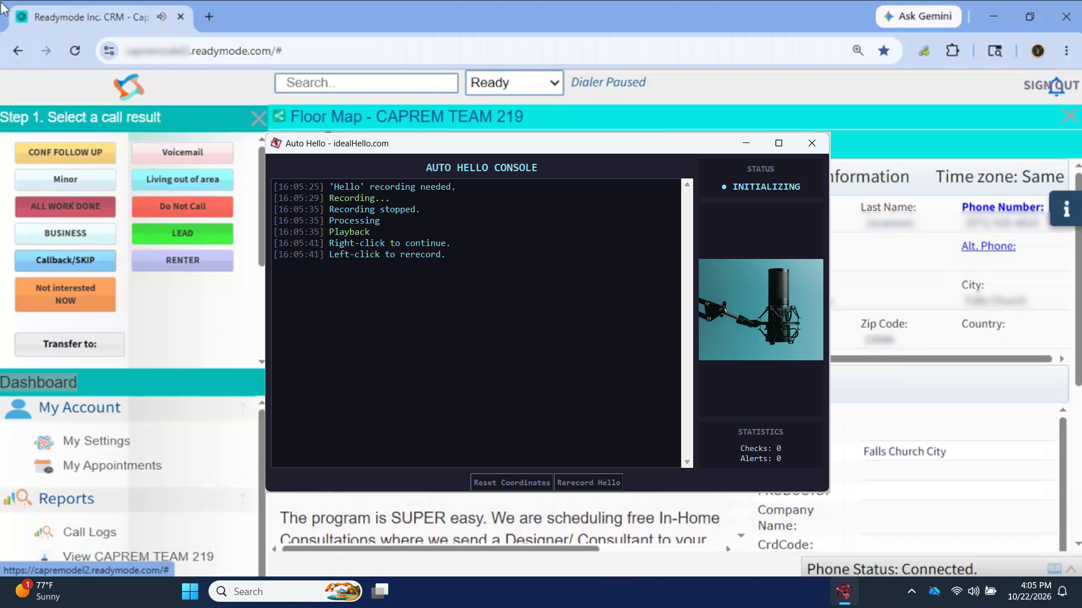This screenshot has height=608, width=1082.
Task: Select Do Not Call result
Action: (183, 207)
